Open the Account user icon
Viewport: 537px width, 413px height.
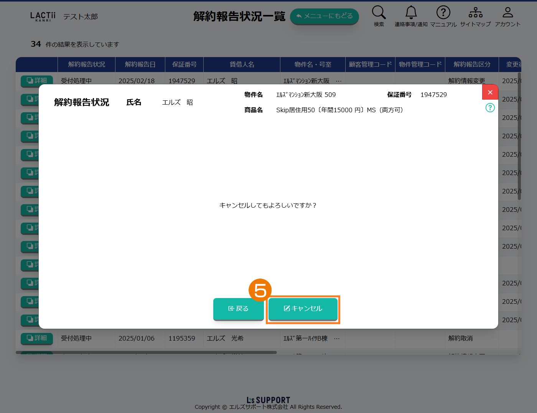507,13
